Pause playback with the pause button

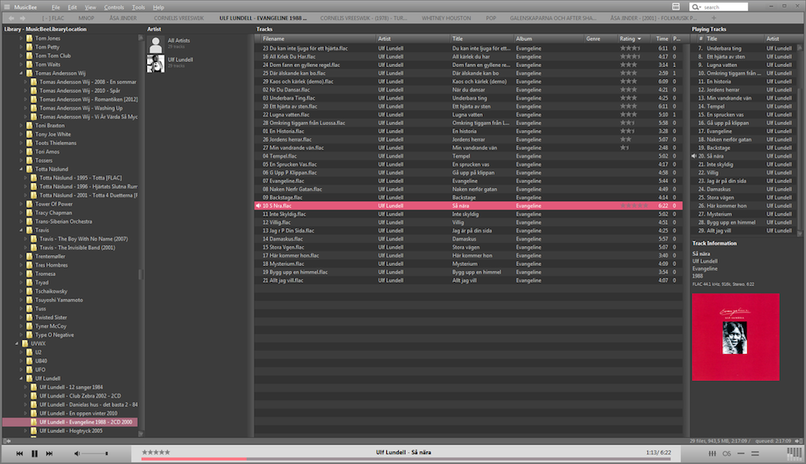[34, 454]
